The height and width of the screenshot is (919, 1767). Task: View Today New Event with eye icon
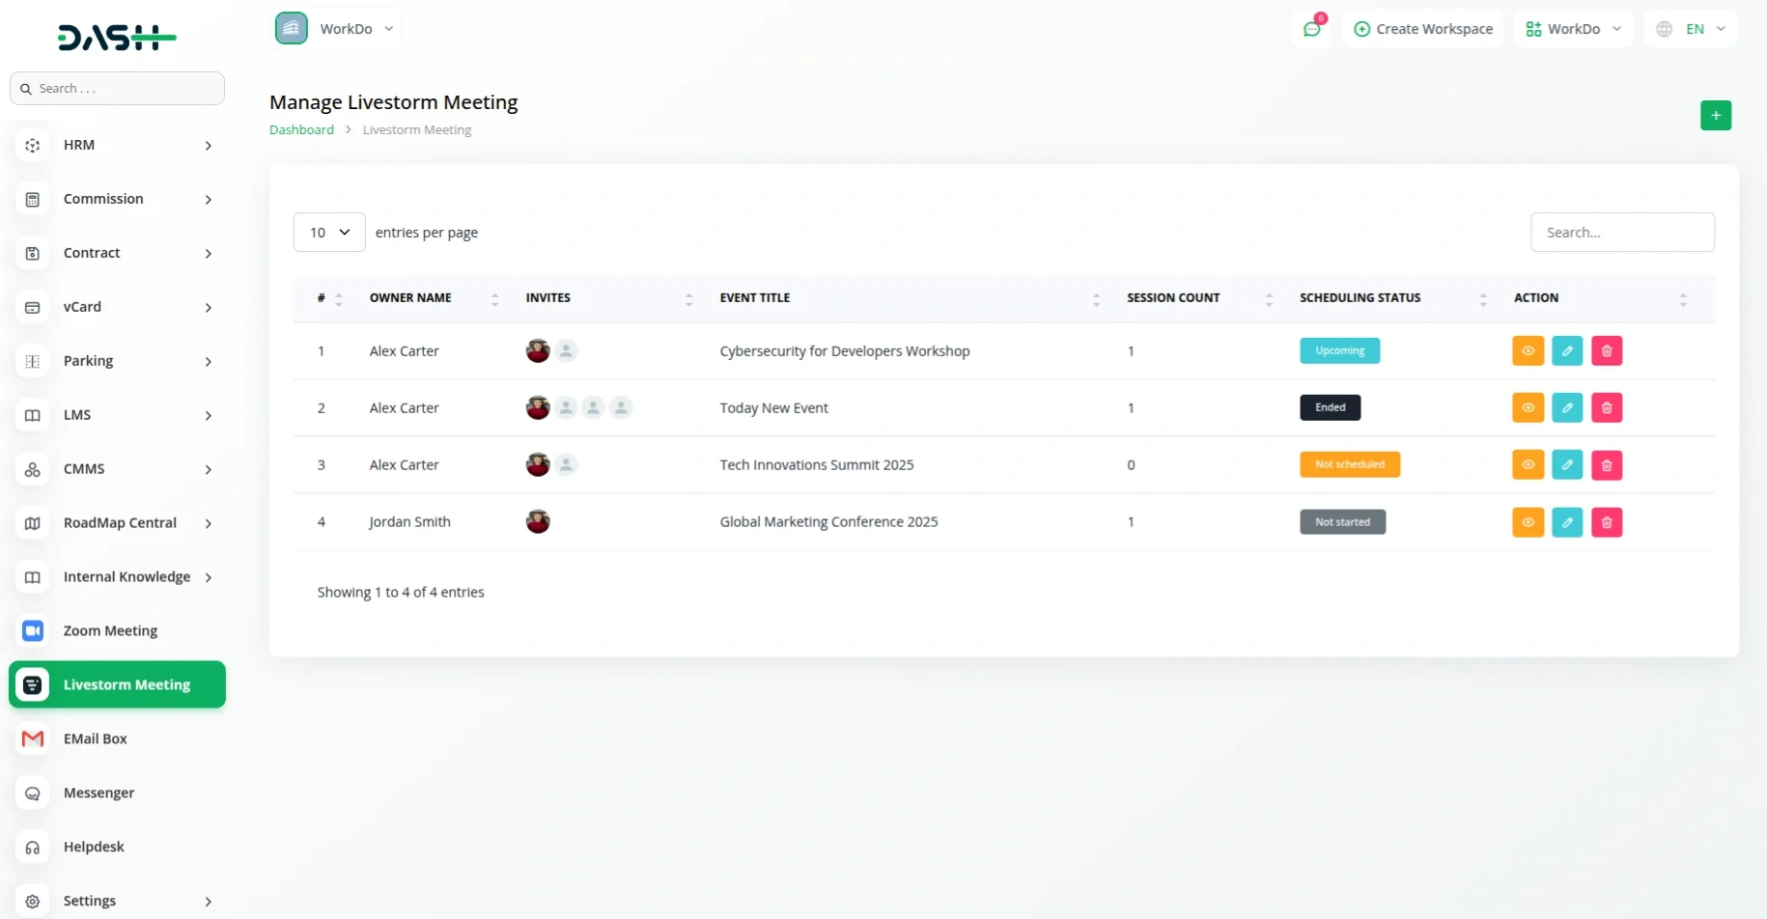coord(1528,408)
